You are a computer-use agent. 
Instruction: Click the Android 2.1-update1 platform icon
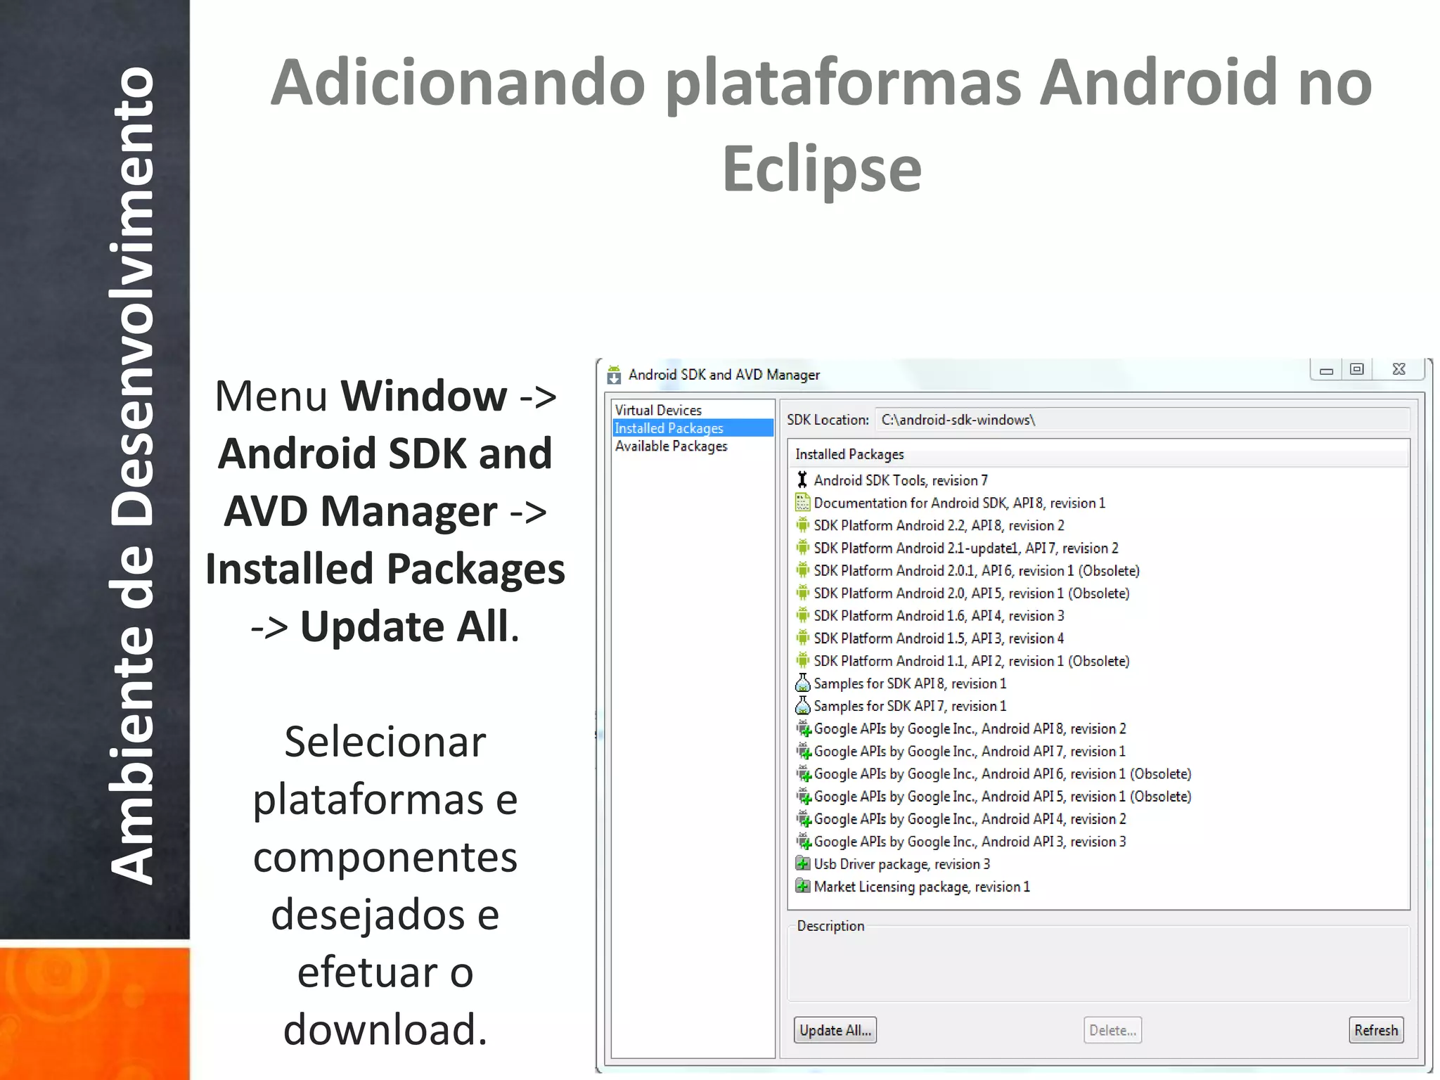(802, 548)
